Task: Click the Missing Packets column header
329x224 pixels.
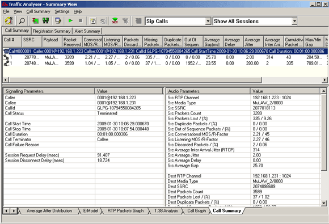Action: coord(153,42)
